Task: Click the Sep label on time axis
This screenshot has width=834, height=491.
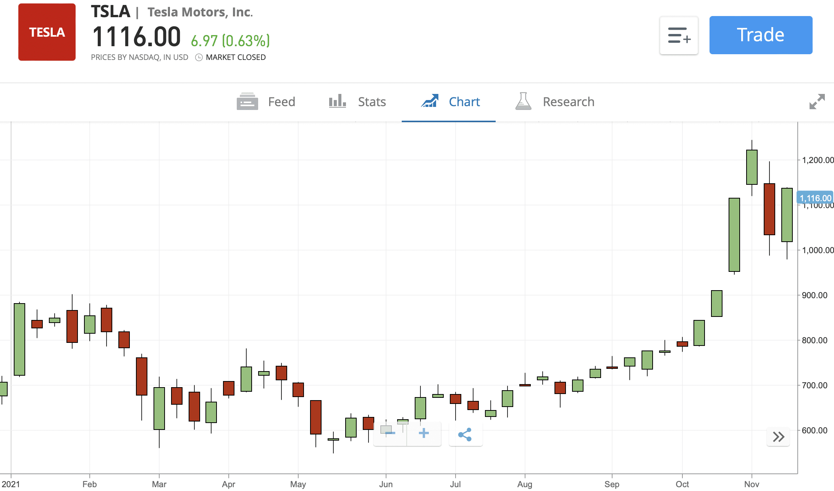Action: (612, 484)
